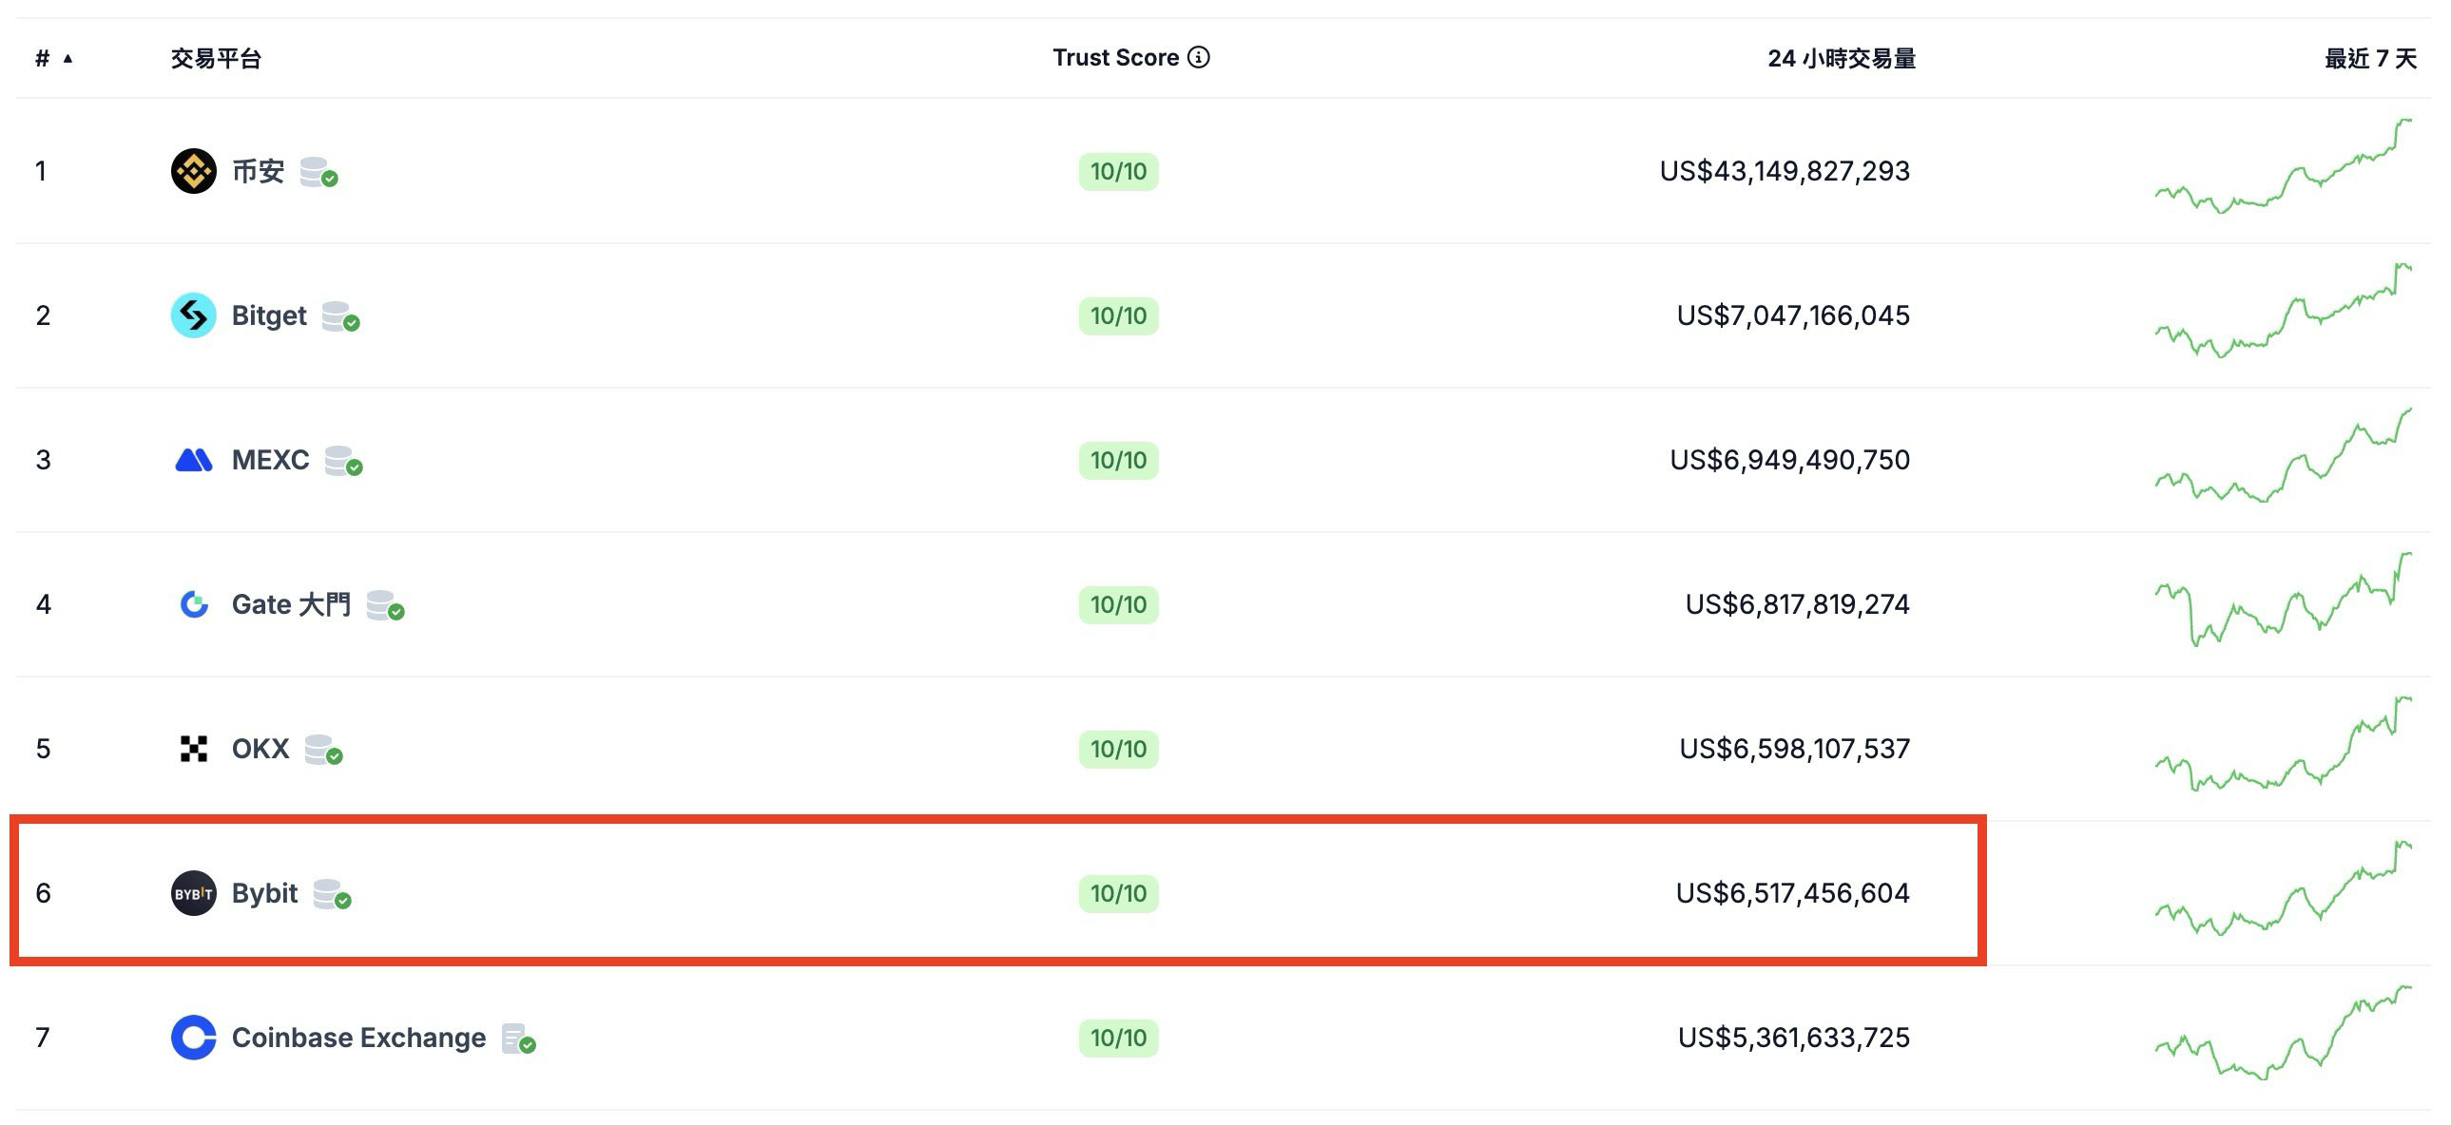Click the OKX exchange logo icon
Image resolution: width=2451 pixels, height=1125 pixels.
tap(193, 750)
